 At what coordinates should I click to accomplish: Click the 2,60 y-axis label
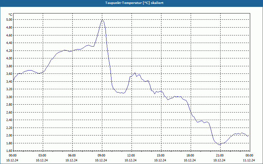click(10, 113)
